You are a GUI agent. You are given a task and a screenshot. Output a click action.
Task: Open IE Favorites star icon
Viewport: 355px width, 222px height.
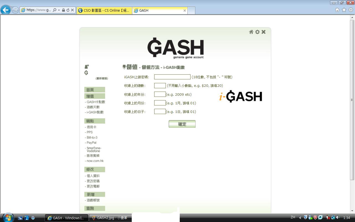[x=344, y=10]
